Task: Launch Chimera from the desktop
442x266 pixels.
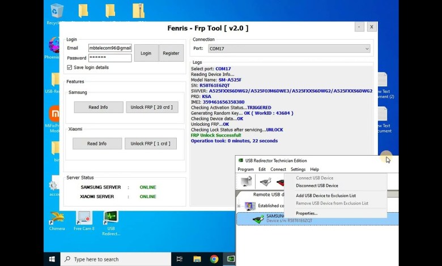Action: (57, 219)
